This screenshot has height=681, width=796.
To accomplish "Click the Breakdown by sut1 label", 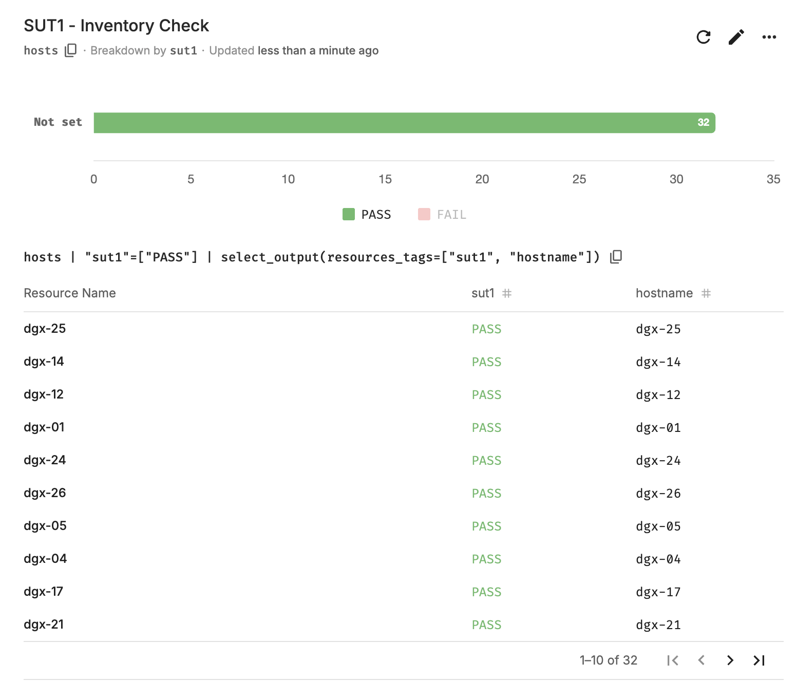I will click(144, 50).
